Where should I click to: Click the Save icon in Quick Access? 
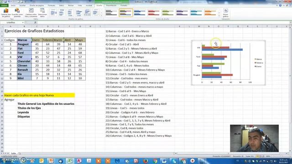[5, 2]
